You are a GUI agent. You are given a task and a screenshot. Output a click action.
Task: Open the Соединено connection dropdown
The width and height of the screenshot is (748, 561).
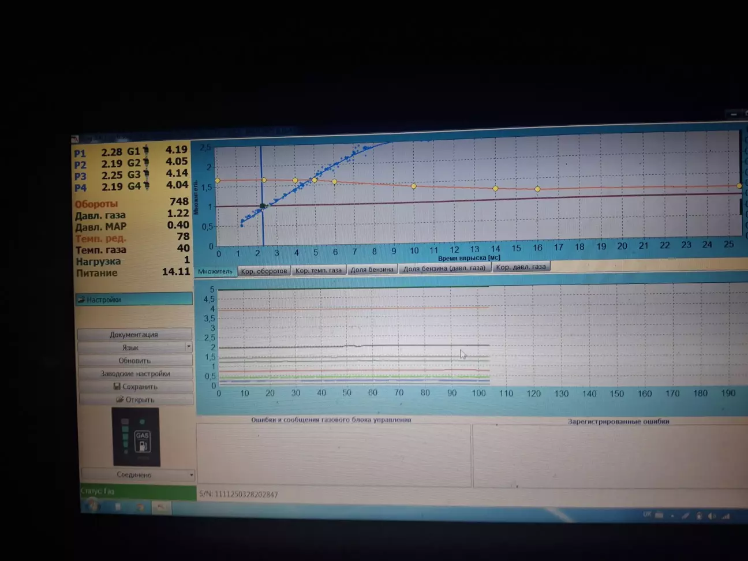click(x=192, y=475)
